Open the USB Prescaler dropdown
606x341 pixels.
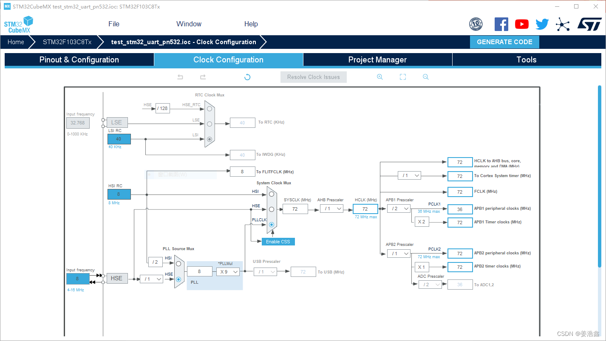(266, 272)
